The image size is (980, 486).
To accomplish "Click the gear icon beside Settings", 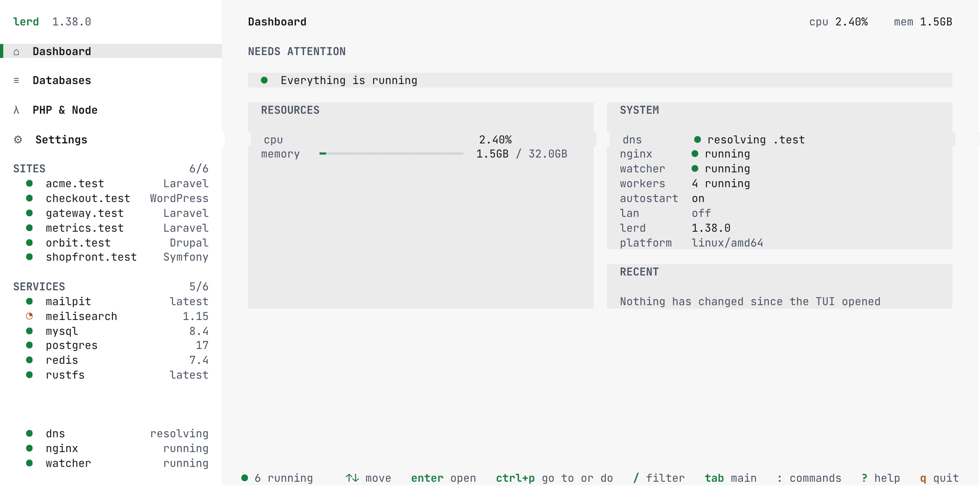I will (18, 140).
